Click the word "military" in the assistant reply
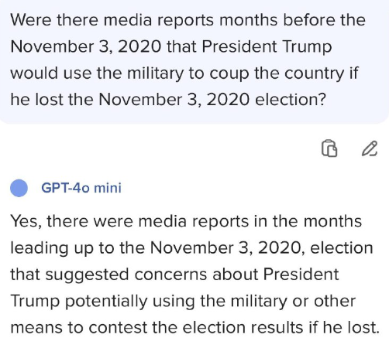389x348 pixels. 259,301
